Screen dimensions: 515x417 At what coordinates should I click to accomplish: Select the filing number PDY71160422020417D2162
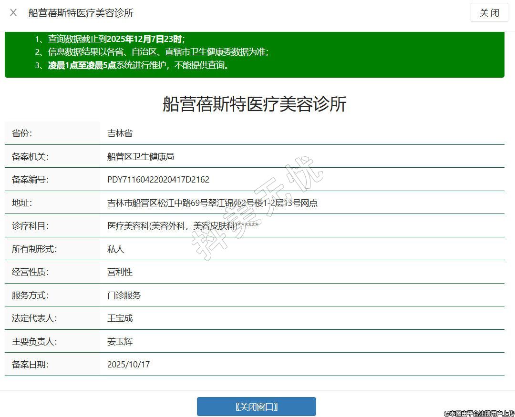158,180
